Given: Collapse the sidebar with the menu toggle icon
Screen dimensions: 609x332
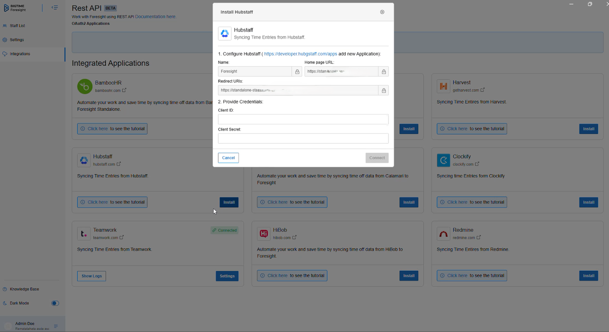Looking at the screenshot, I should (55, 8).
